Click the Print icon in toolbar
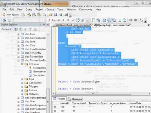 [x=60, y=15]
